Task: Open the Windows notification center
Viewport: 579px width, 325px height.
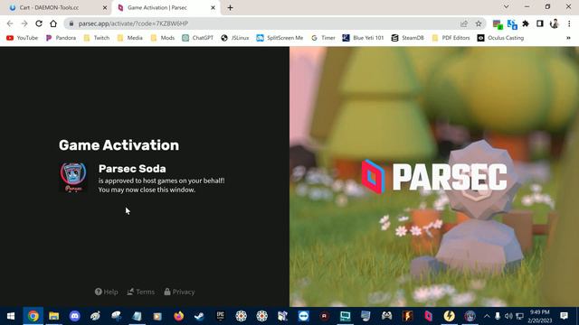Action: [x=564, y=316]
